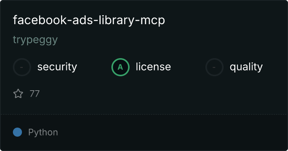Click the dash inside the quality ring
The image size is (288, 151).
214,67
